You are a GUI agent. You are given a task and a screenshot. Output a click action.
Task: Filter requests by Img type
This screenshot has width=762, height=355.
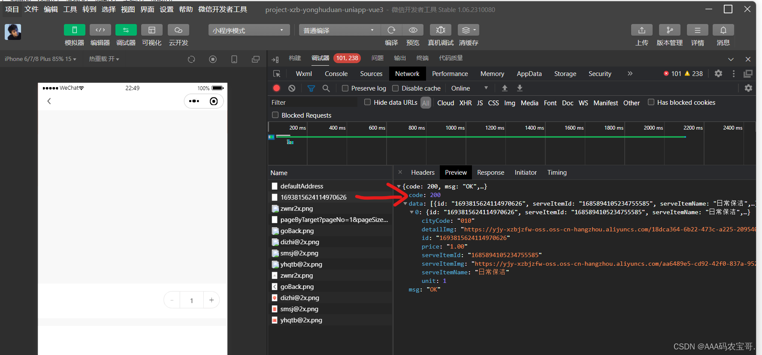510,103
